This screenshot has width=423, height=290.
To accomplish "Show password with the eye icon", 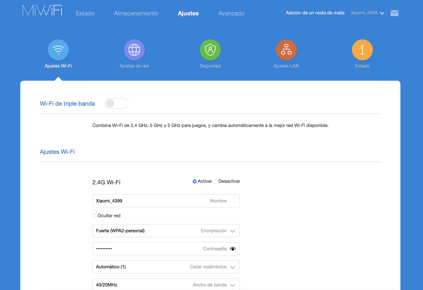I will 233,249.
